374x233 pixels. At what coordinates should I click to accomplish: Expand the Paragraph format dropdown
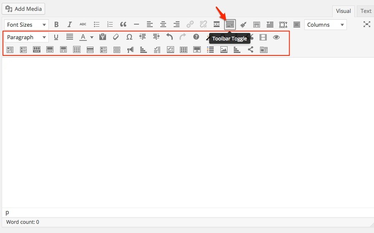pyautogui.click(x=26, y=37)
